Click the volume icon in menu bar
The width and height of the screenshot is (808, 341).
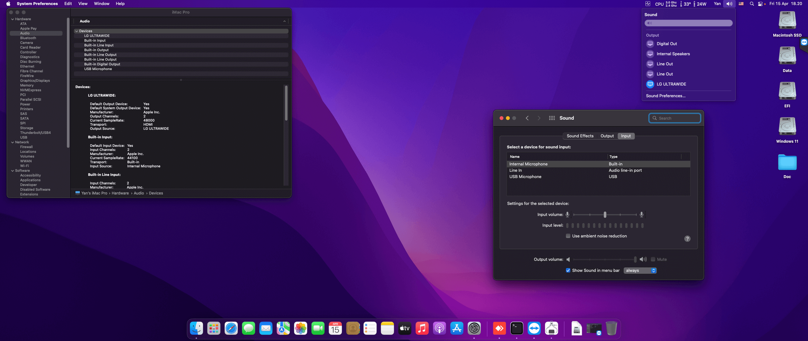click(729, 4)
